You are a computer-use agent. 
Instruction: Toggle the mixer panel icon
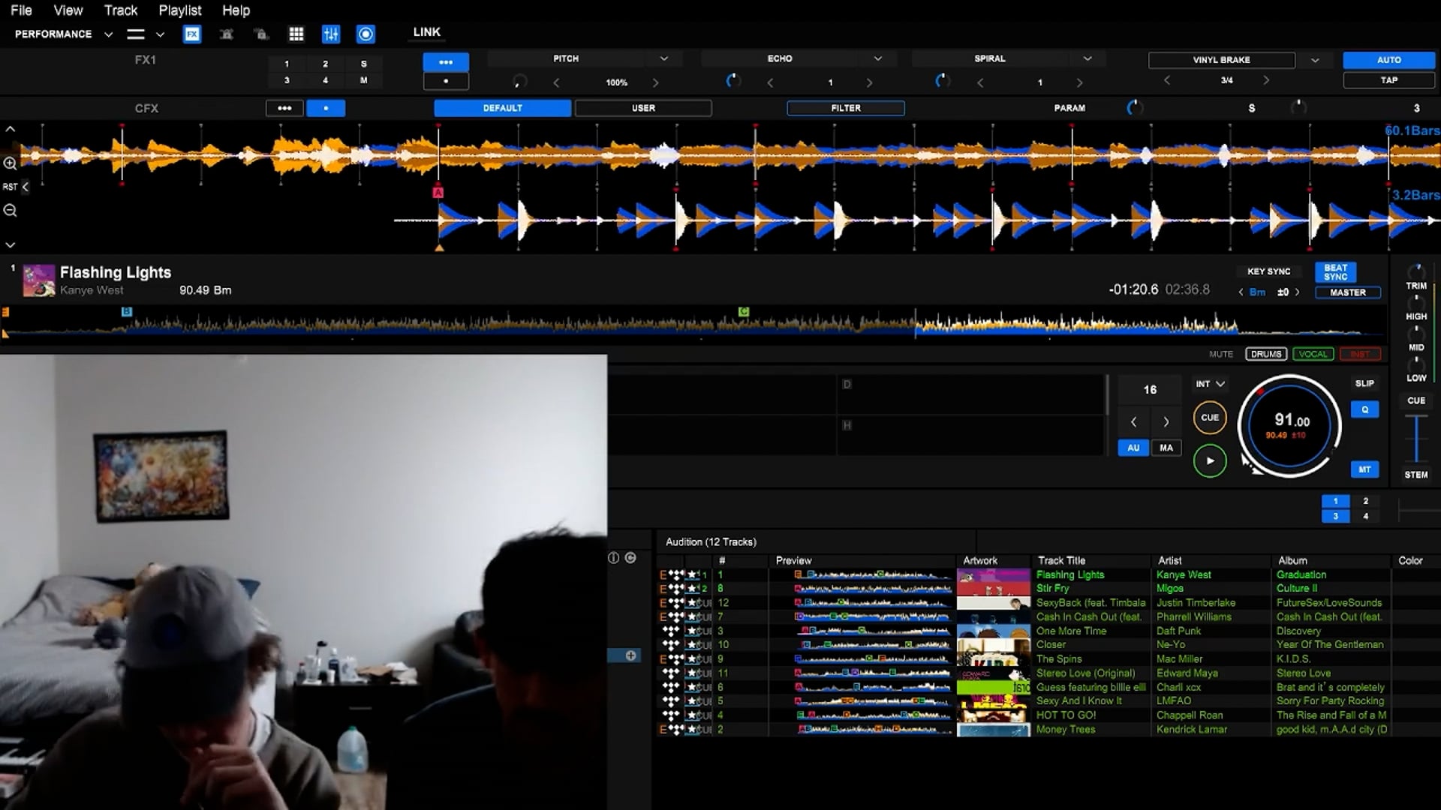(x=331, y=34)
